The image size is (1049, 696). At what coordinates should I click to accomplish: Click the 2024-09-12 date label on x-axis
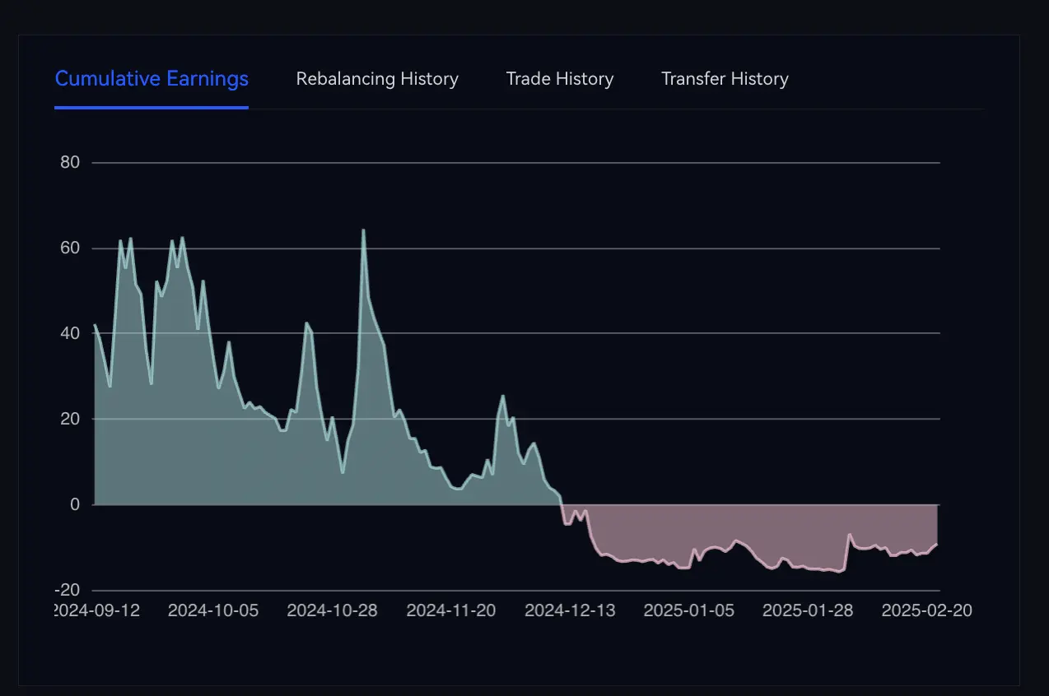point(96,610)
